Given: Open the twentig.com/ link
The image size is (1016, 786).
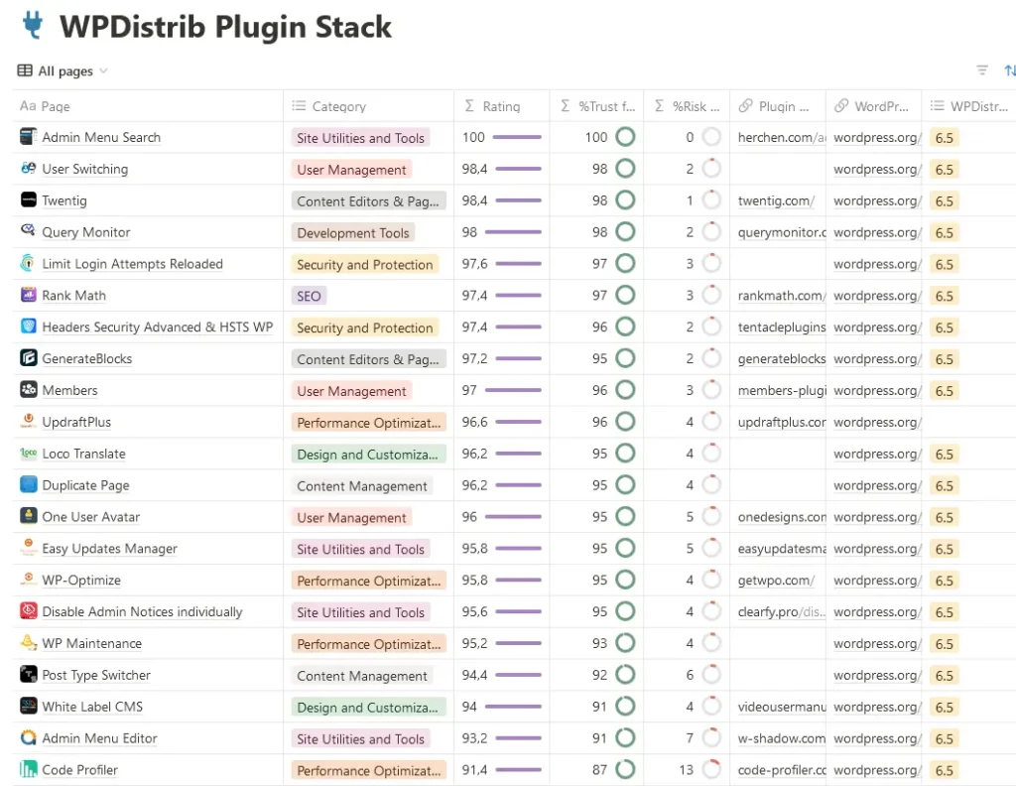Looking at the screenshot, I should click(x=776, y=200).
